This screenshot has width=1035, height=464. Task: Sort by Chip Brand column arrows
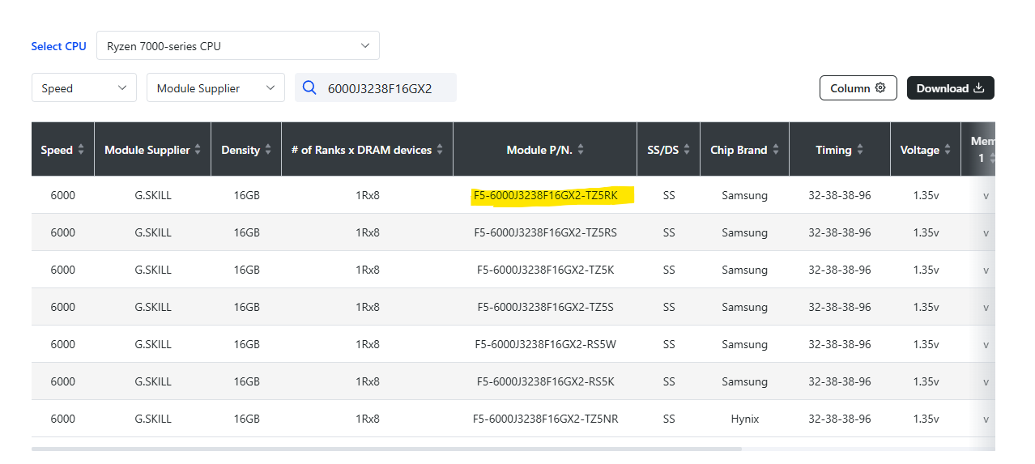(776, 150)
